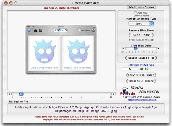Click the blue info icon in preview

pyautogui.click(x=29, y=30)
